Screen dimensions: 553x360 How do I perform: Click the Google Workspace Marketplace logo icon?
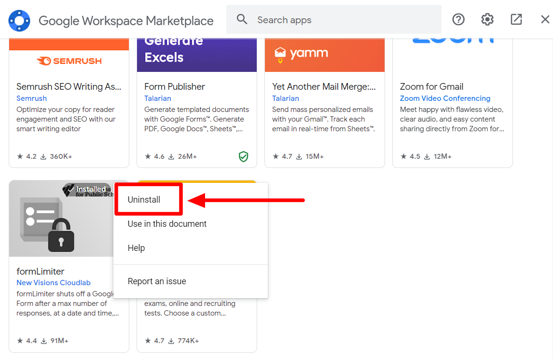pyautogui.click(x=19, y=20)
